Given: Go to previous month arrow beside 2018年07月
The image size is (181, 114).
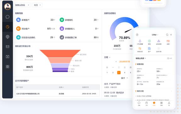Looking at the screenshot, I should [x=116, y=62].
